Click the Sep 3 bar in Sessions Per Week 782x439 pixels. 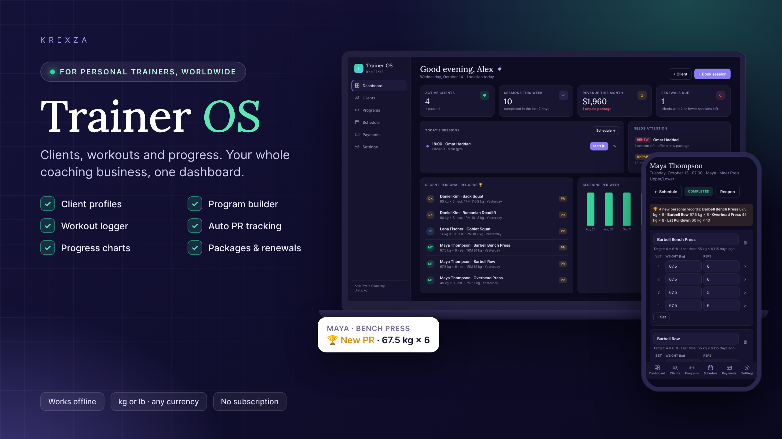coord(627,209)
